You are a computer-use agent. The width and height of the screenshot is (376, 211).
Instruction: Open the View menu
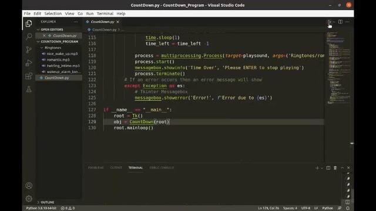pyautogui.click(x=69, y=13)
